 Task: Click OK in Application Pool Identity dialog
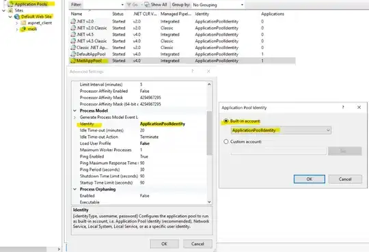(310, 179)
